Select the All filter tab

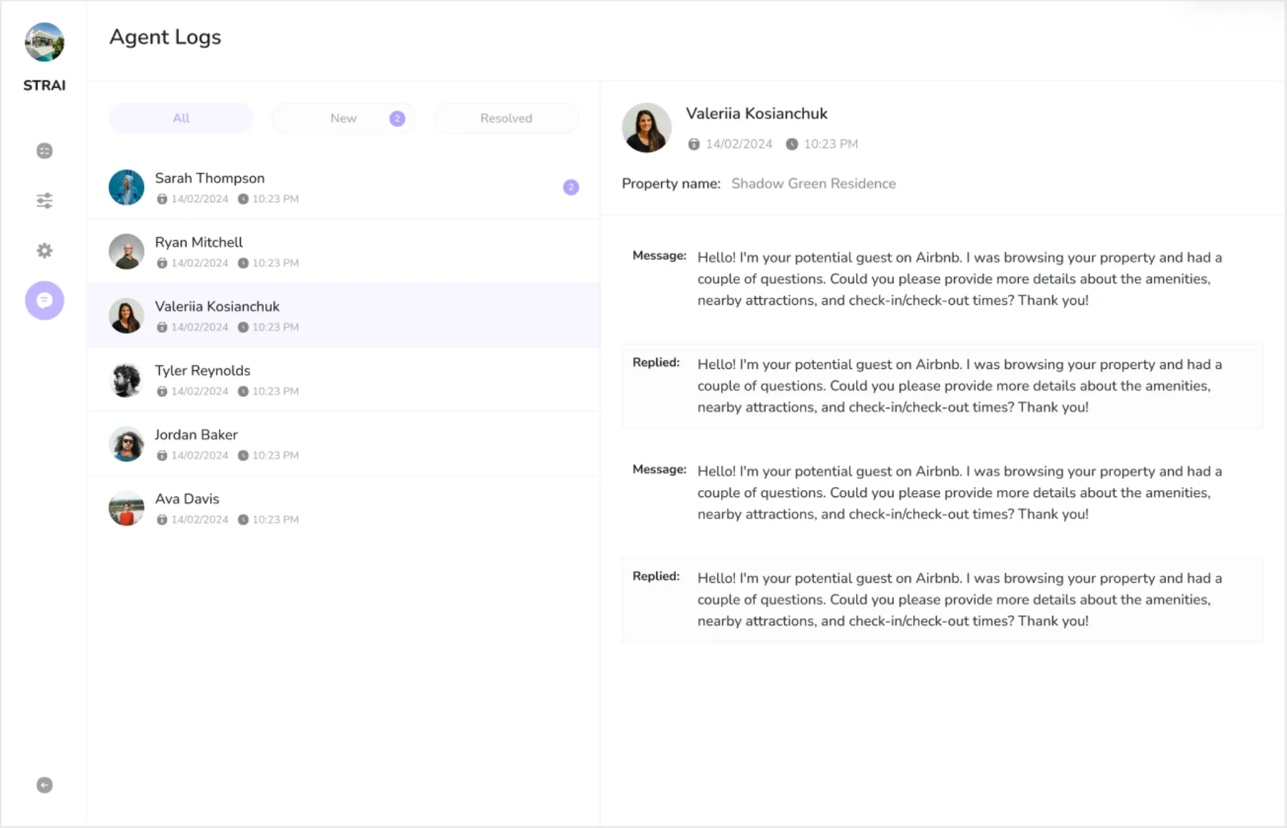click(x=180, y=118)
